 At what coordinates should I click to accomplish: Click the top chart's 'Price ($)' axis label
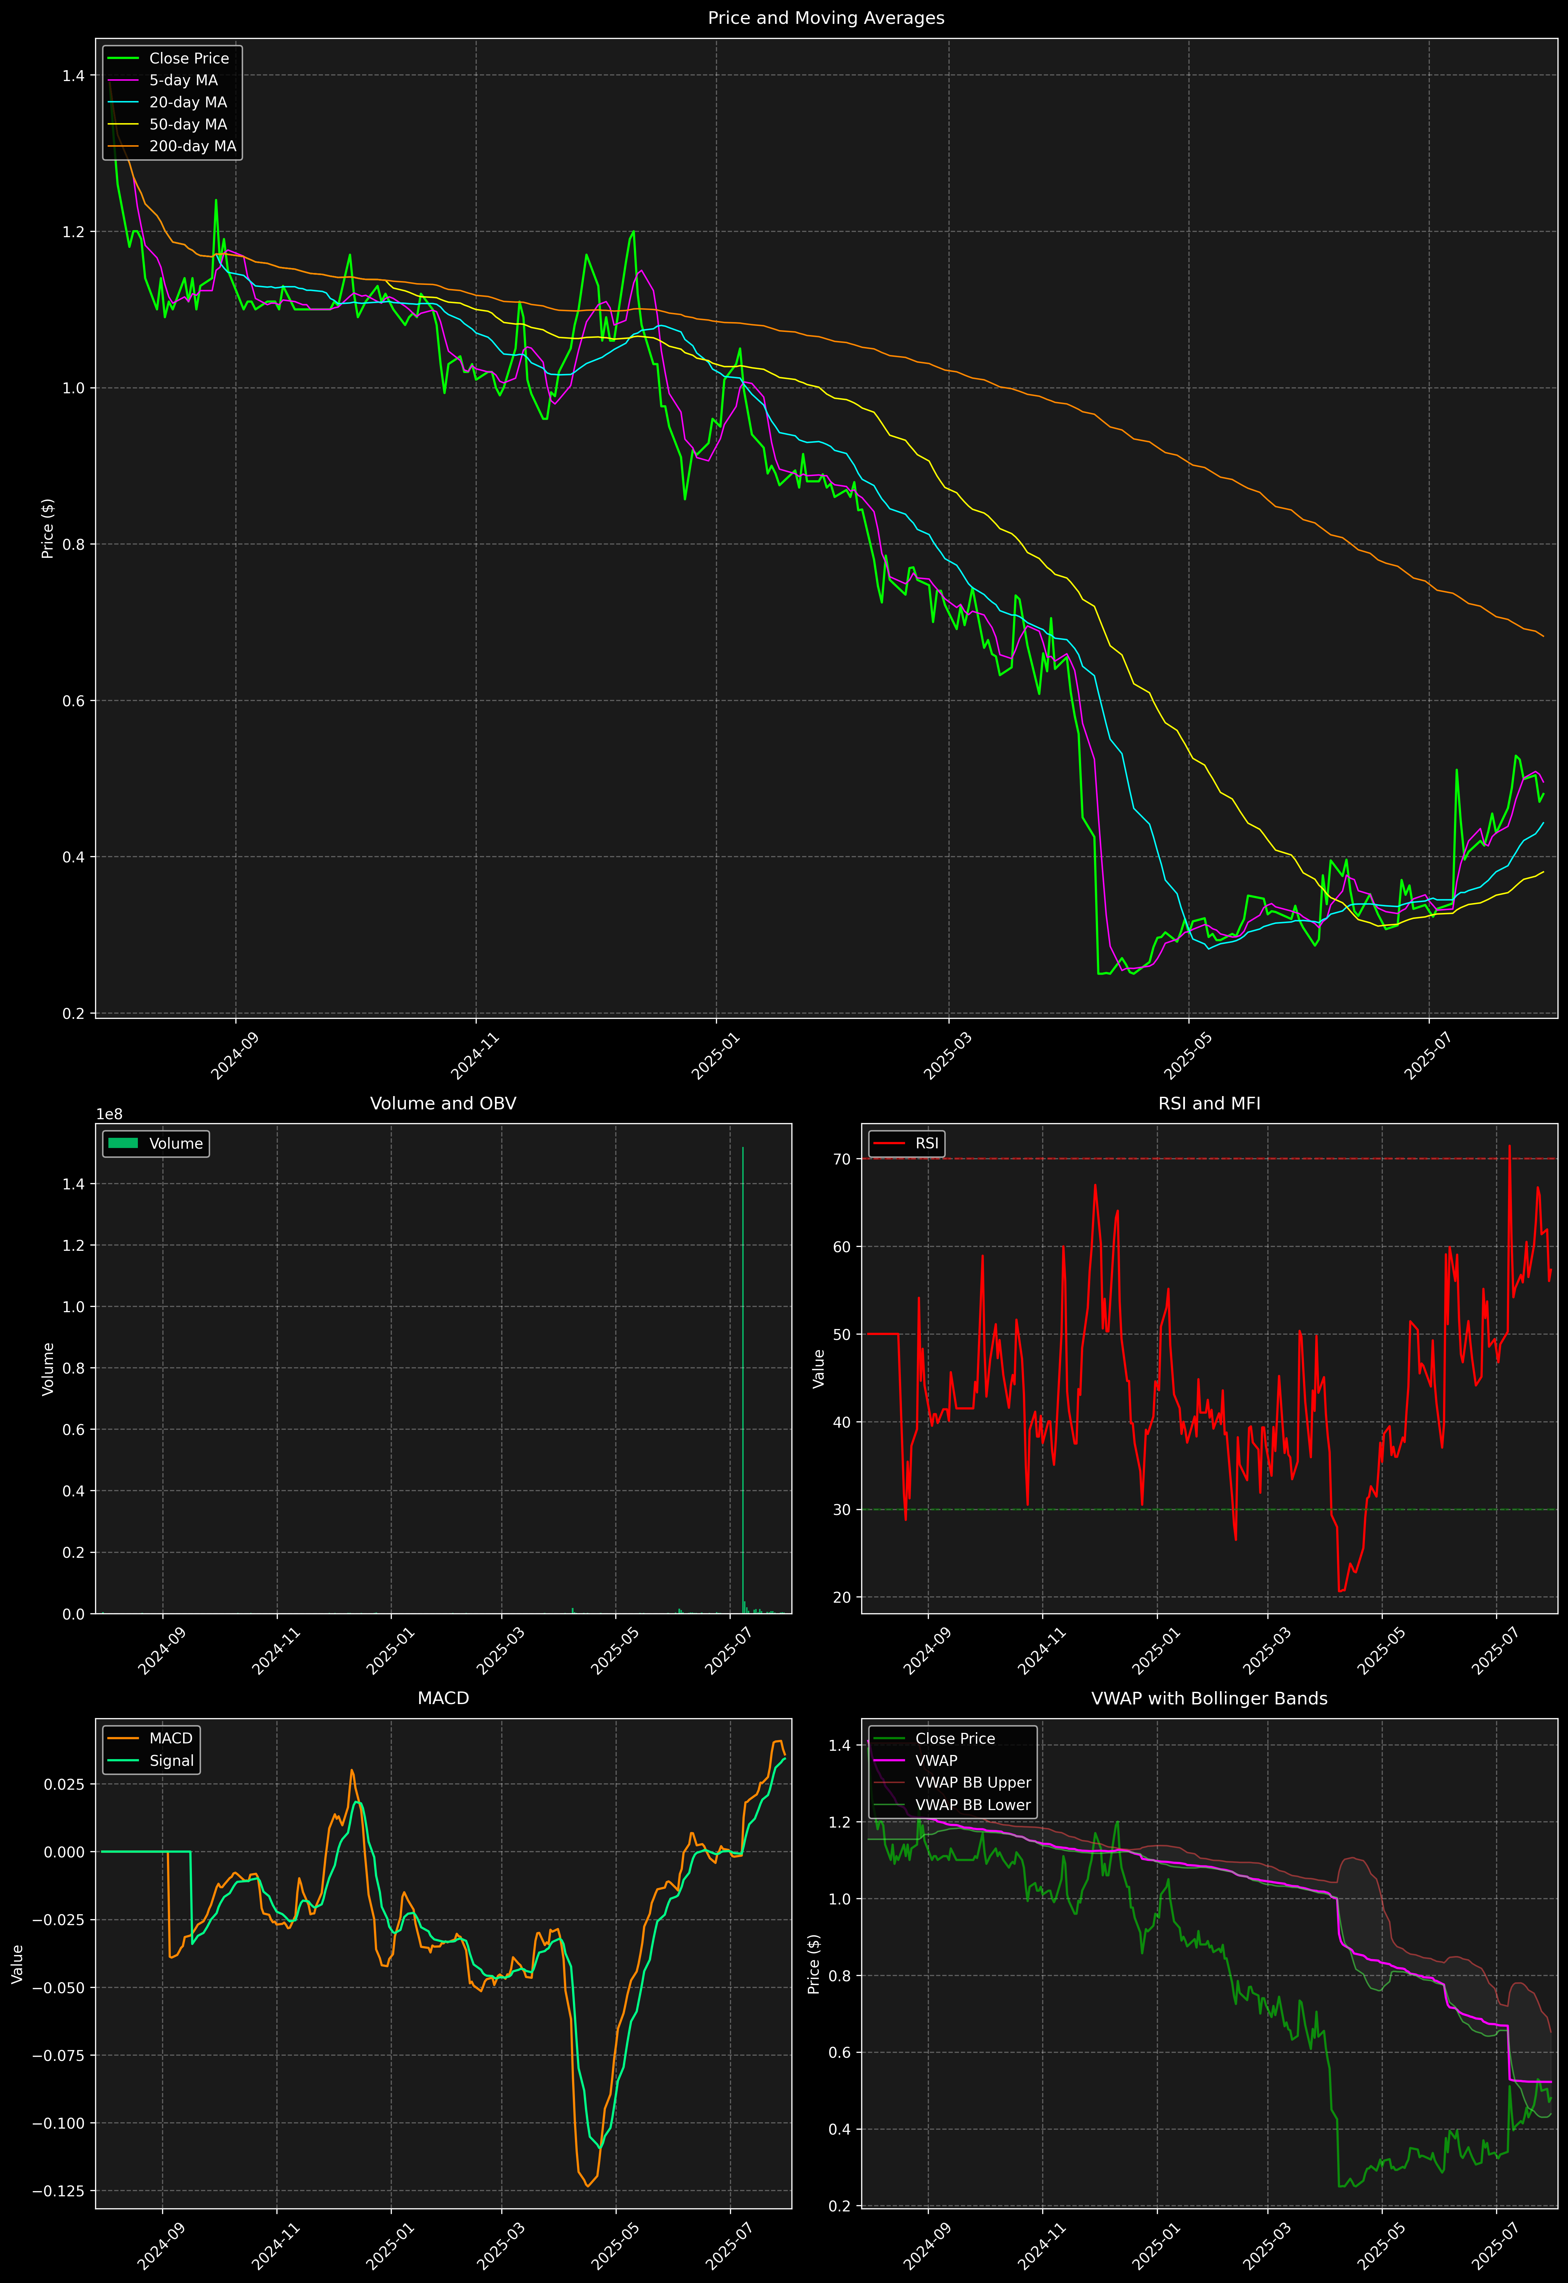click(47, 528)
